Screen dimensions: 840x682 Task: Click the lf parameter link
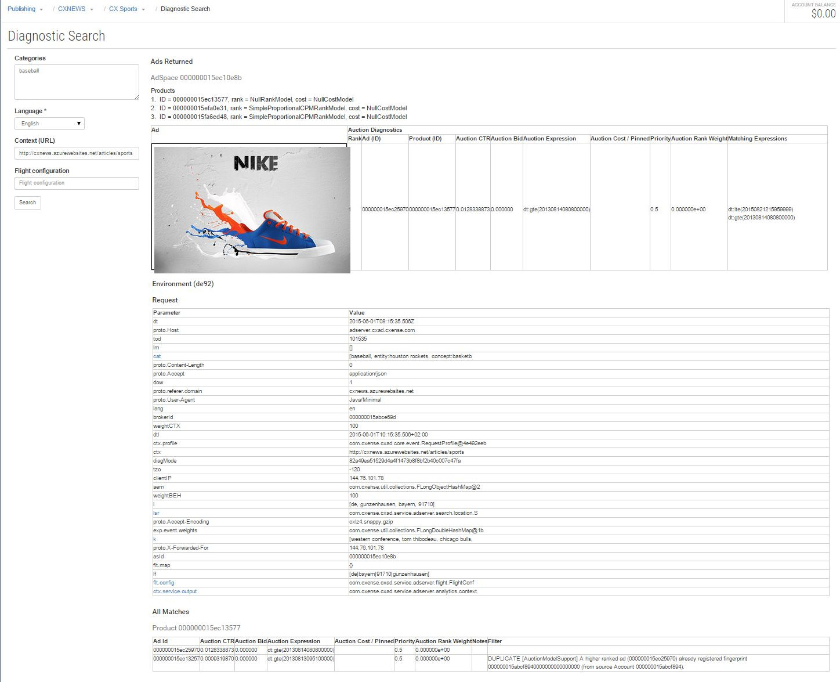(154, 574)
